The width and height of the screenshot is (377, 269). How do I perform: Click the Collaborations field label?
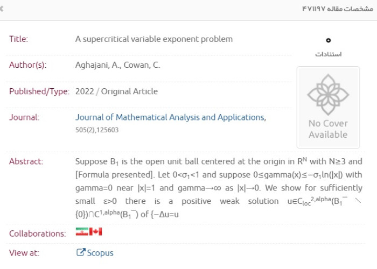tap(38, 233)
